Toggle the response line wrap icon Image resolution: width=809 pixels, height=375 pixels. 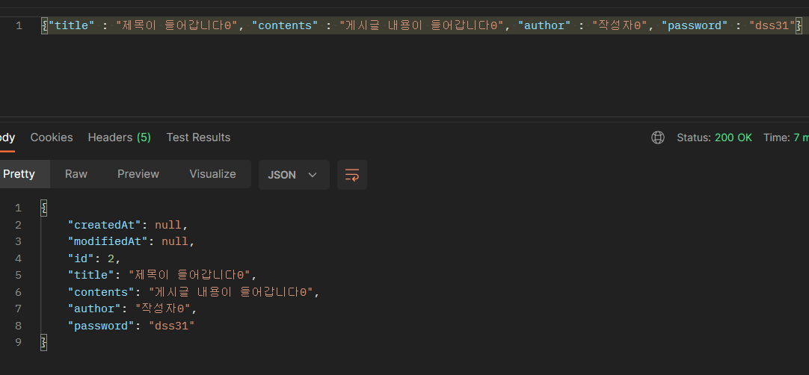coord(352,174)
